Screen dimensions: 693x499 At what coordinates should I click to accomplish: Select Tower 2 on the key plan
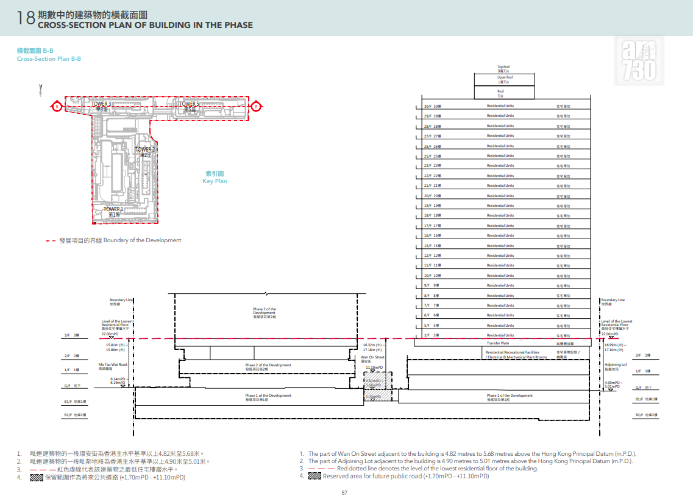click(x=145, y=152)
